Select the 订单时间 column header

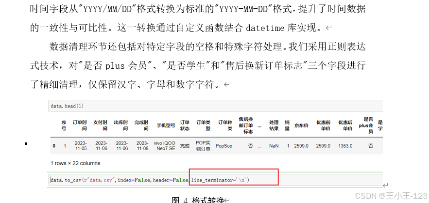pos(79,125)
